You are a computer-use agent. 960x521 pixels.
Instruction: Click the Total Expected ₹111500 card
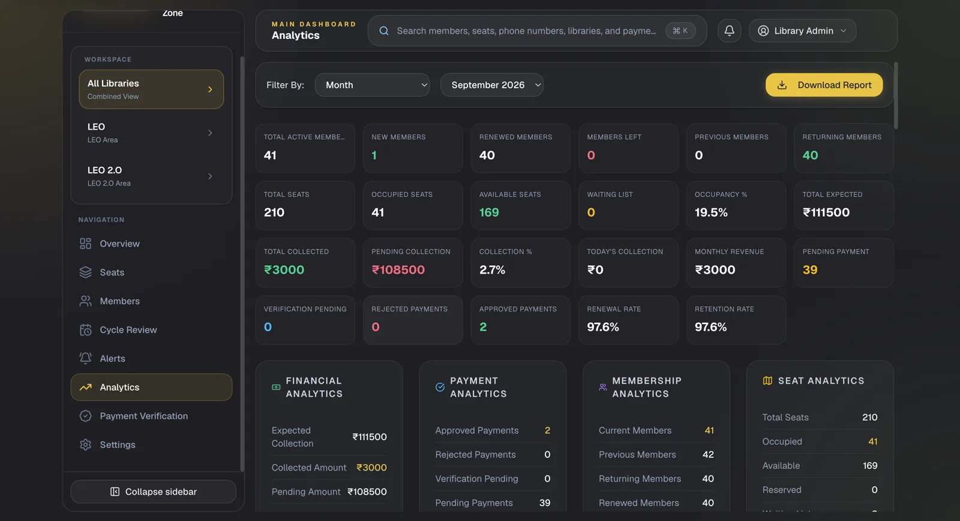click(x=844, y=205)
